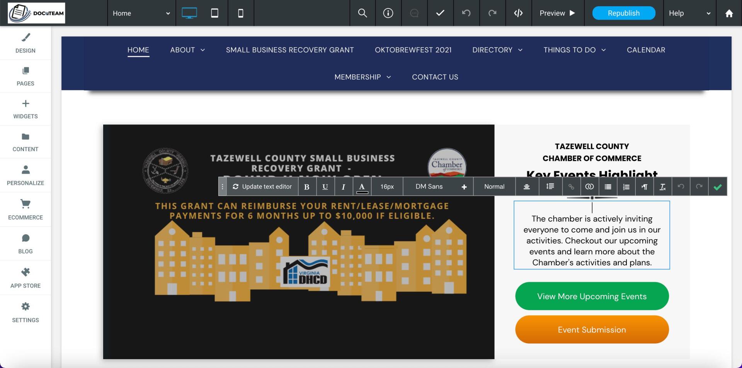Open OKTOBREWFEST 2021 nav item

pos(413,50)
